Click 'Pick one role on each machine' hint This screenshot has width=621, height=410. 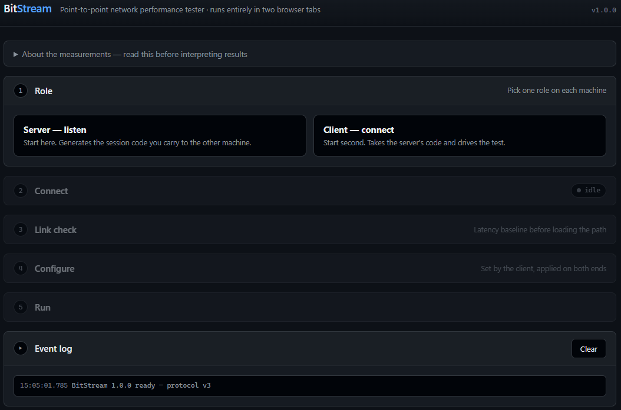[556, 90]
